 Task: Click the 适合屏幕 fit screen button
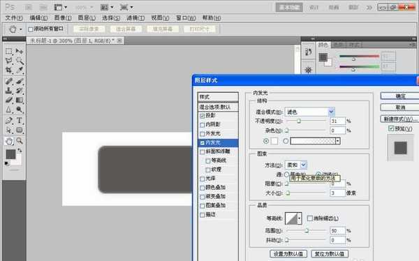(x=126, y=29)
